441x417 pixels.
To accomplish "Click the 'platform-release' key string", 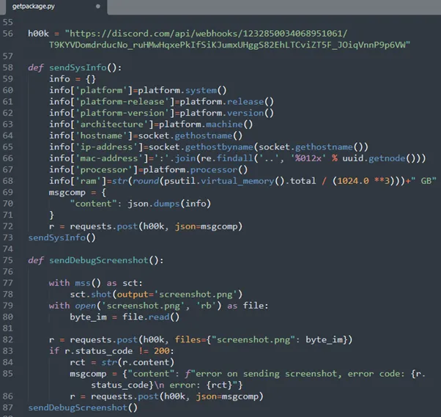I will (x=122, y=102).
